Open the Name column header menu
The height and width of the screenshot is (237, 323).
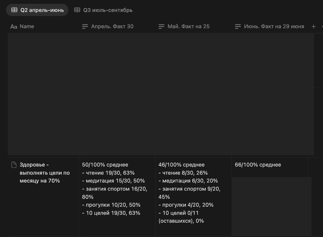pos(43,26)
